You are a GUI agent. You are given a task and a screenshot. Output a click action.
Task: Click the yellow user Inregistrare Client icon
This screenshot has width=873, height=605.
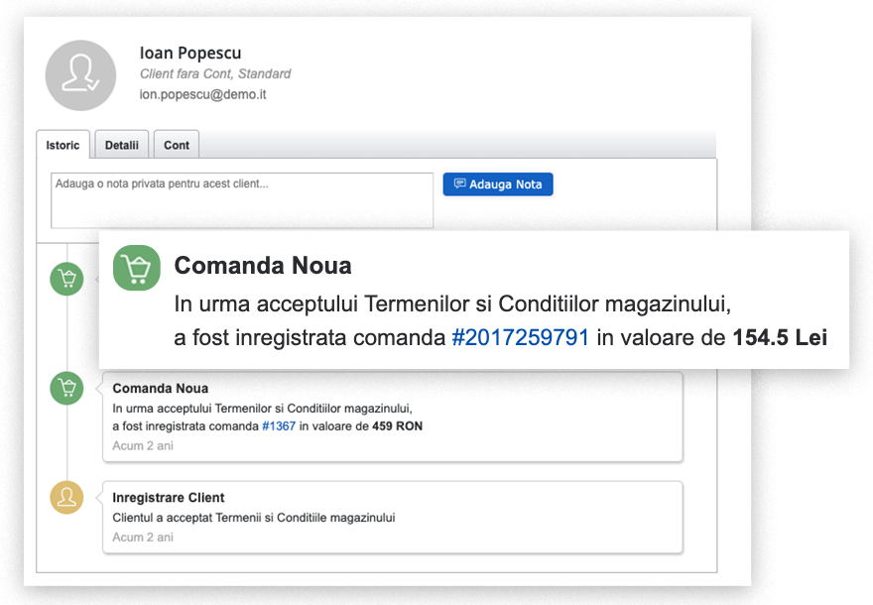pos(66,497)
